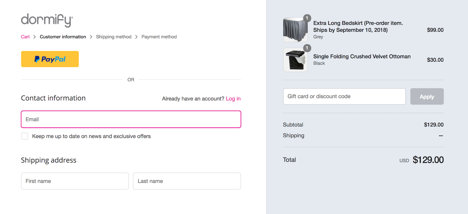Focus the Email input field

point(131,119)
